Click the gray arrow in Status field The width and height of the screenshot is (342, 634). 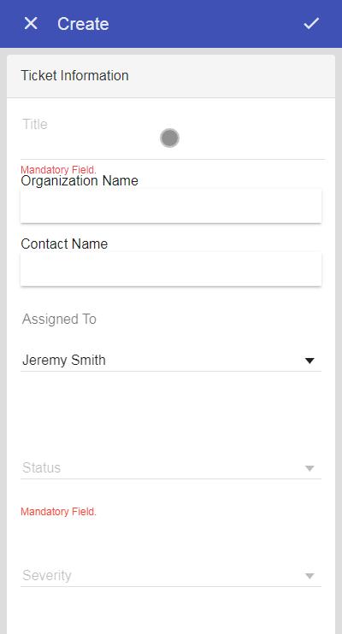click(x=310, y=468)
